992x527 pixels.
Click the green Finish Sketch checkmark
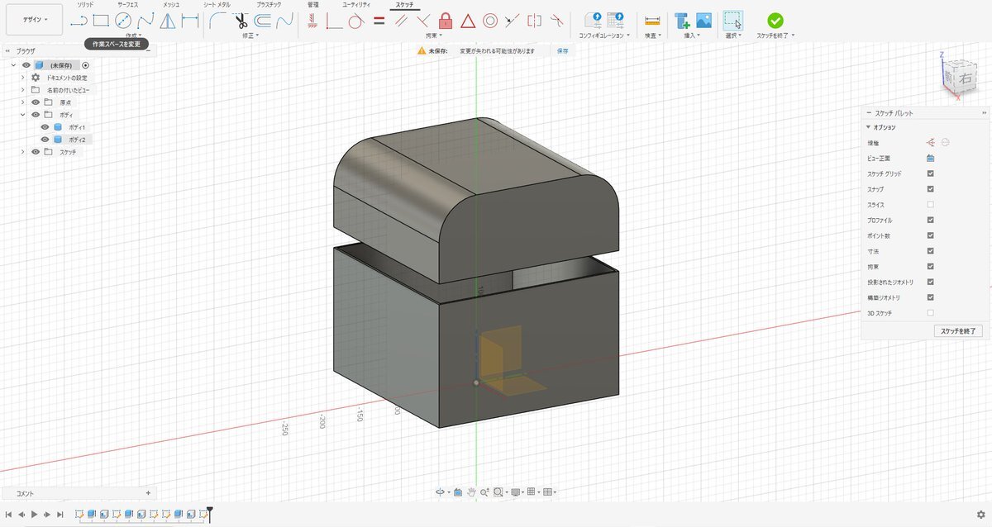[775, 21]
